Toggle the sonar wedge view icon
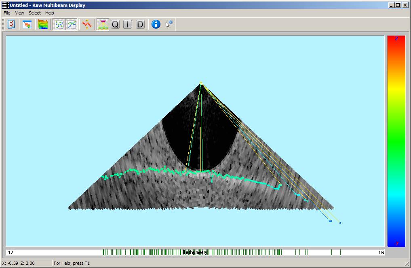The height and width of the screenshot is (268, 411). click(103, 25)
